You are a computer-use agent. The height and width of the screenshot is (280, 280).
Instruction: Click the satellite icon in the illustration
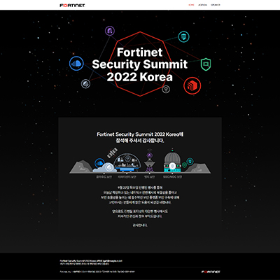pyautogui.click(x=112, y=153)
